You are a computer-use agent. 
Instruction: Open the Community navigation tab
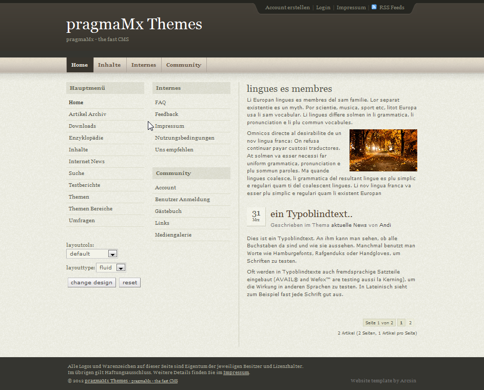184,65
